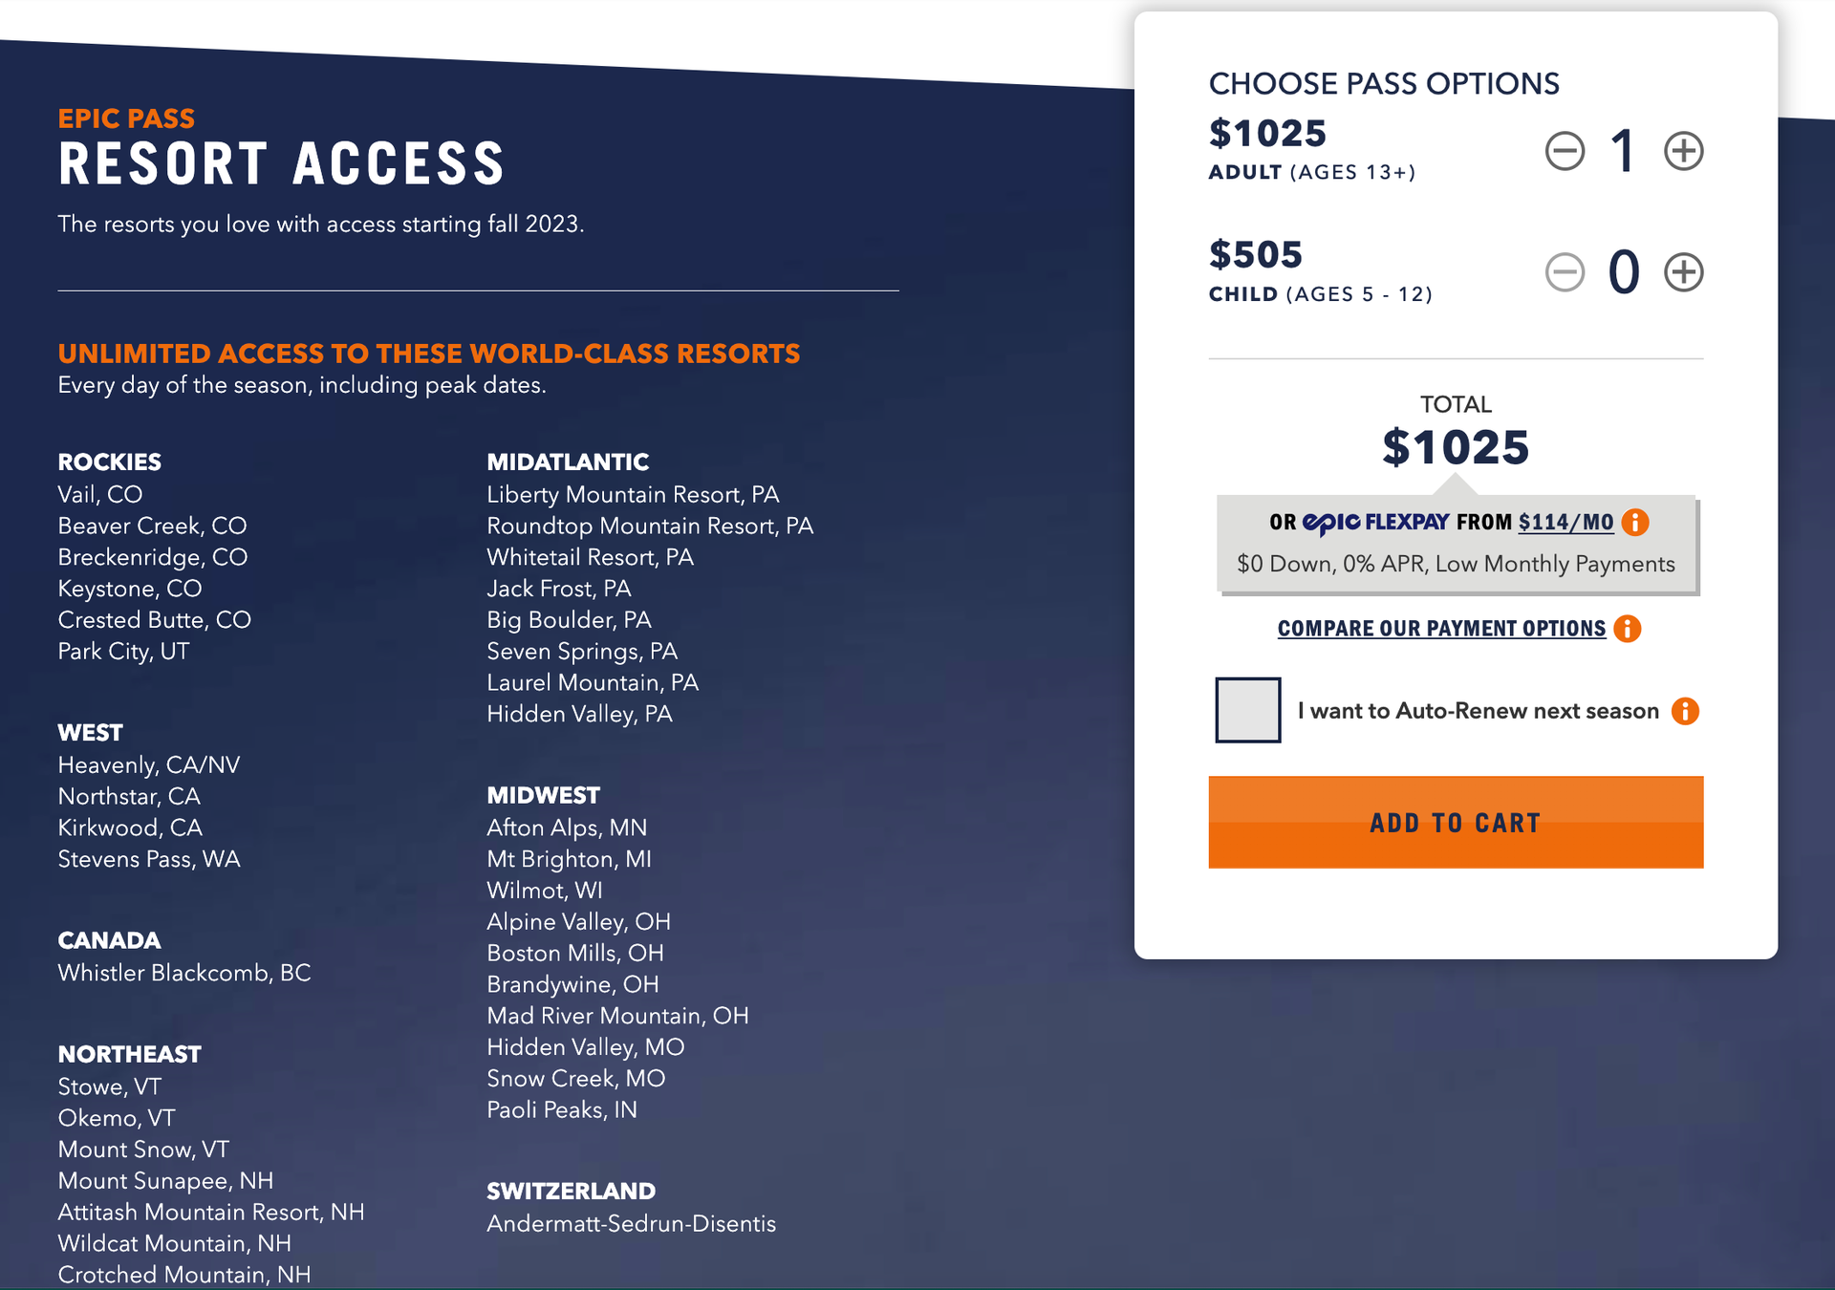Select Park City, UT resort
This screenshot has height=1290, width=1835.
[124, 651]
